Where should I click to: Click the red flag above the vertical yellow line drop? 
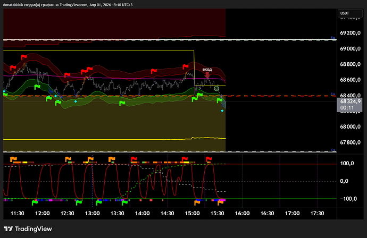pyautogui.click(x=186, y=67)
